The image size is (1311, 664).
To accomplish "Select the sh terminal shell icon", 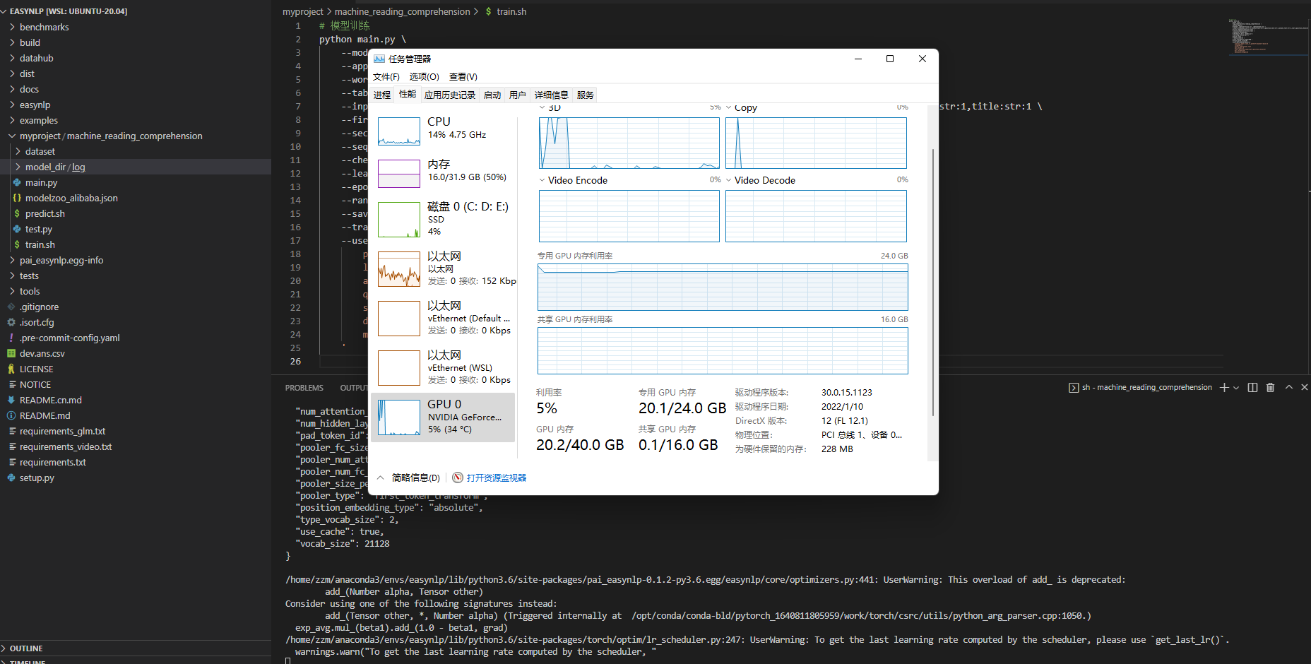I will (1074, 387).
